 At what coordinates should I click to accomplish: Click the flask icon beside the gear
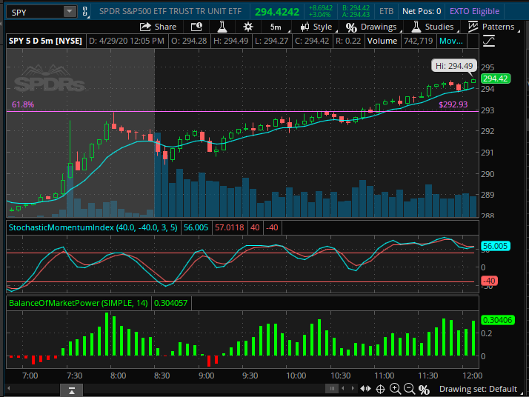click(x=222, y=27)
